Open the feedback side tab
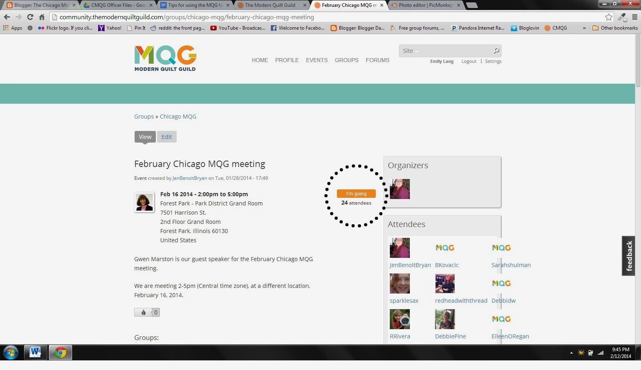 [x=629, y=256]
